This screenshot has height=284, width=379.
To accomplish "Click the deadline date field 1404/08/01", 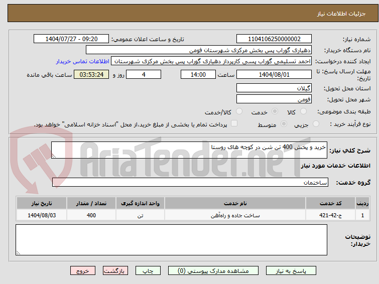I will pos(274,74).
